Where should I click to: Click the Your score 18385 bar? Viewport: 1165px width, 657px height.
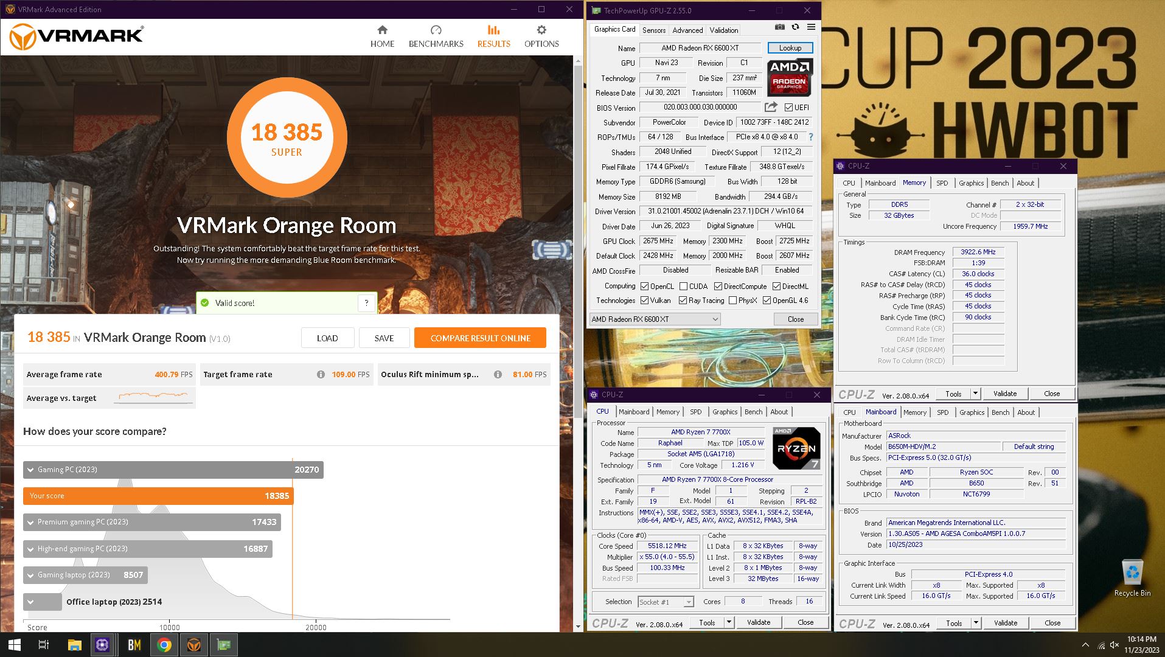pos(158,496)
